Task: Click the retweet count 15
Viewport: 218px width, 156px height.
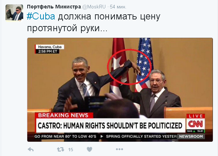Action: point(71,150)
